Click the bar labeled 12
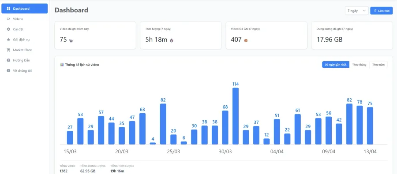397x174 pixels. click(x=266, y=141)
